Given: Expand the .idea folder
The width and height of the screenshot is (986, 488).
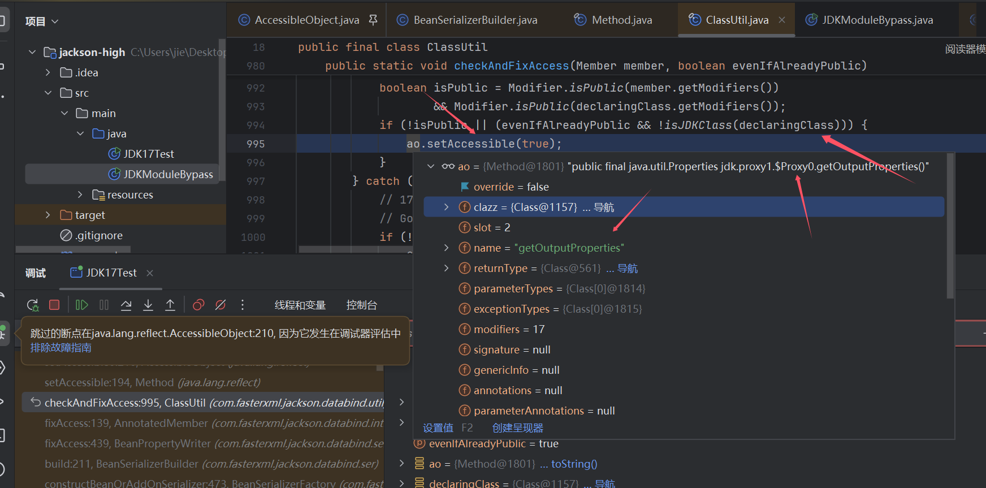Looking at the screenshot, I should [x=48, y=72].
